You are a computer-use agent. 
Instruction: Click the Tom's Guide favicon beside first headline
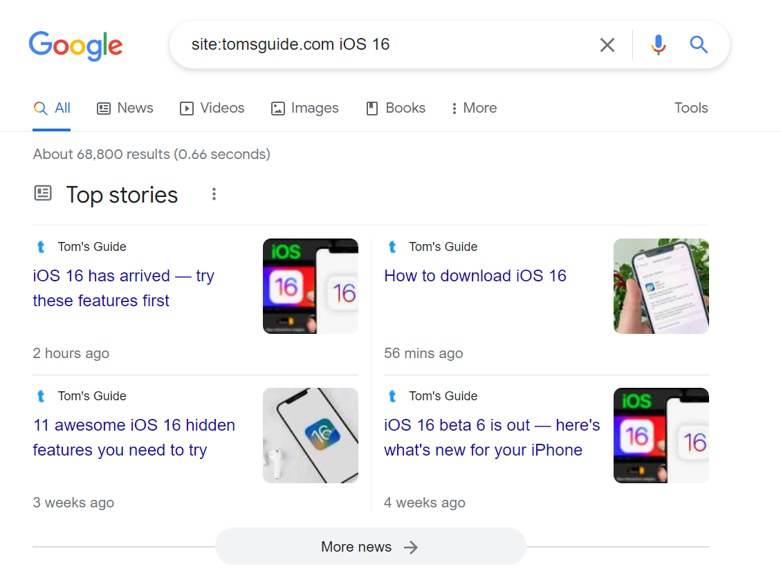(41, 246)
